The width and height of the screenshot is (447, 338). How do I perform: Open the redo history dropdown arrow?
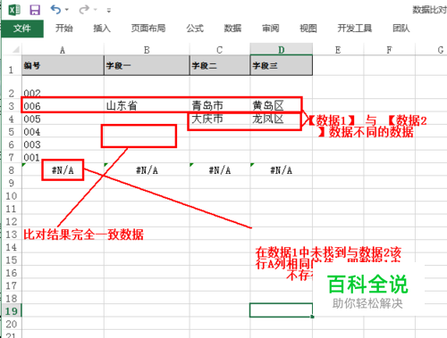click(96, 10)
